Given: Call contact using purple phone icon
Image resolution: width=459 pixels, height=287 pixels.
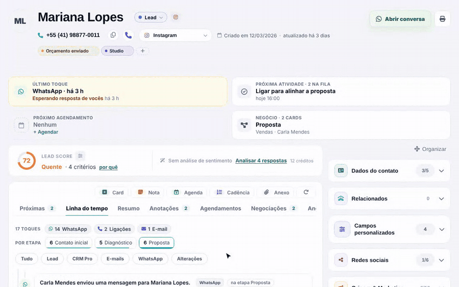Looking at the screenshot, I should pos(128,35).
